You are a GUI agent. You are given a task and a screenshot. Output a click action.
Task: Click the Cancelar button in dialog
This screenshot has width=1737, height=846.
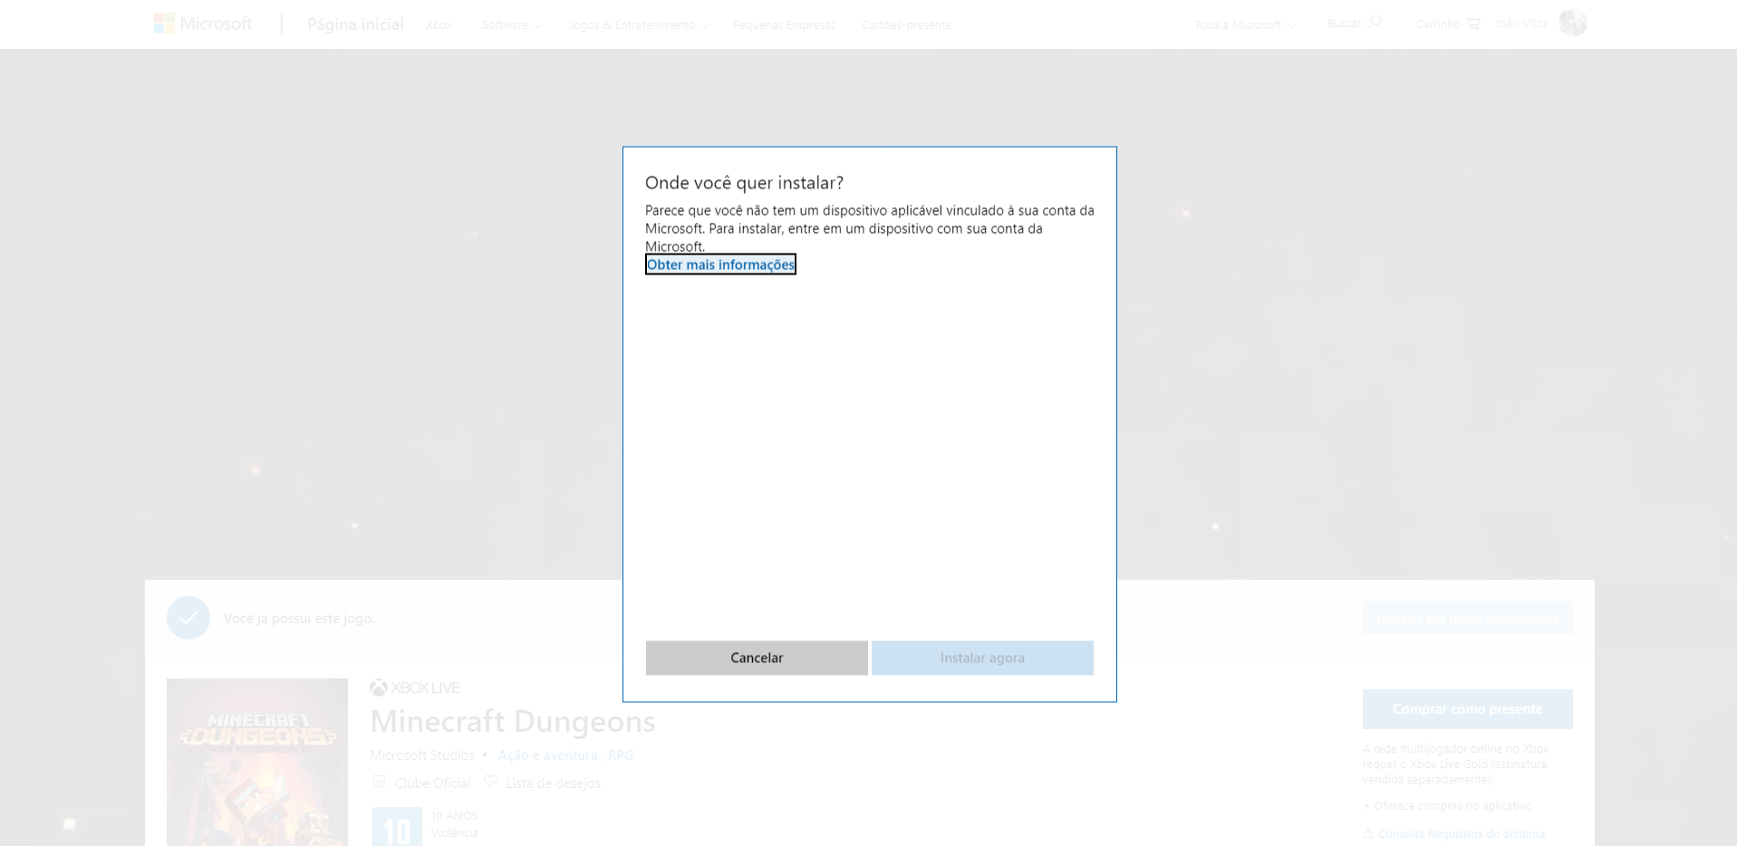click(x=757, y=658)
